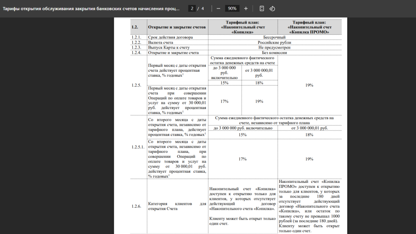
Task: Select the 90% zoom level field
Action: click(x=232, y=9)
